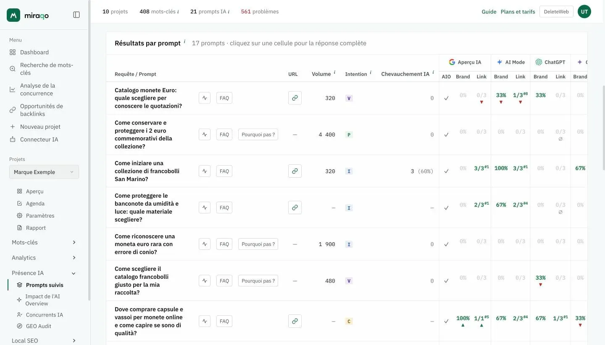Open Plans et tarifs link
The image size is (605, 345).
[518, 12]
